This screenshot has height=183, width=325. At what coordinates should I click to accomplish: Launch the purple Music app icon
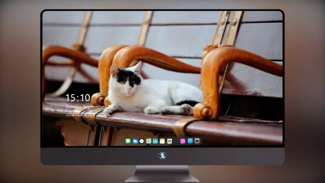tap(182, 141)
